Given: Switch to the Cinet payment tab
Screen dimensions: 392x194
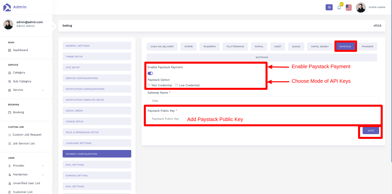Looking at the screenshot, I should click(278, 47).
